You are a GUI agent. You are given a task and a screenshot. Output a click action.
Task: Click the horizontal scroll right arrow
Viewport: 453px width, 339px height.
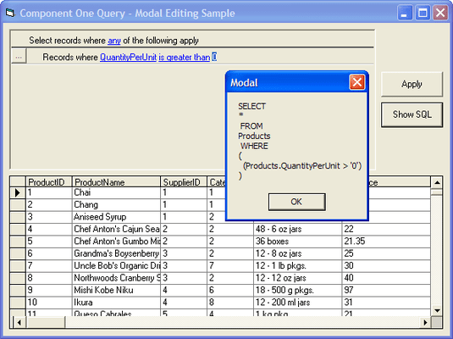tap(425, 322)
